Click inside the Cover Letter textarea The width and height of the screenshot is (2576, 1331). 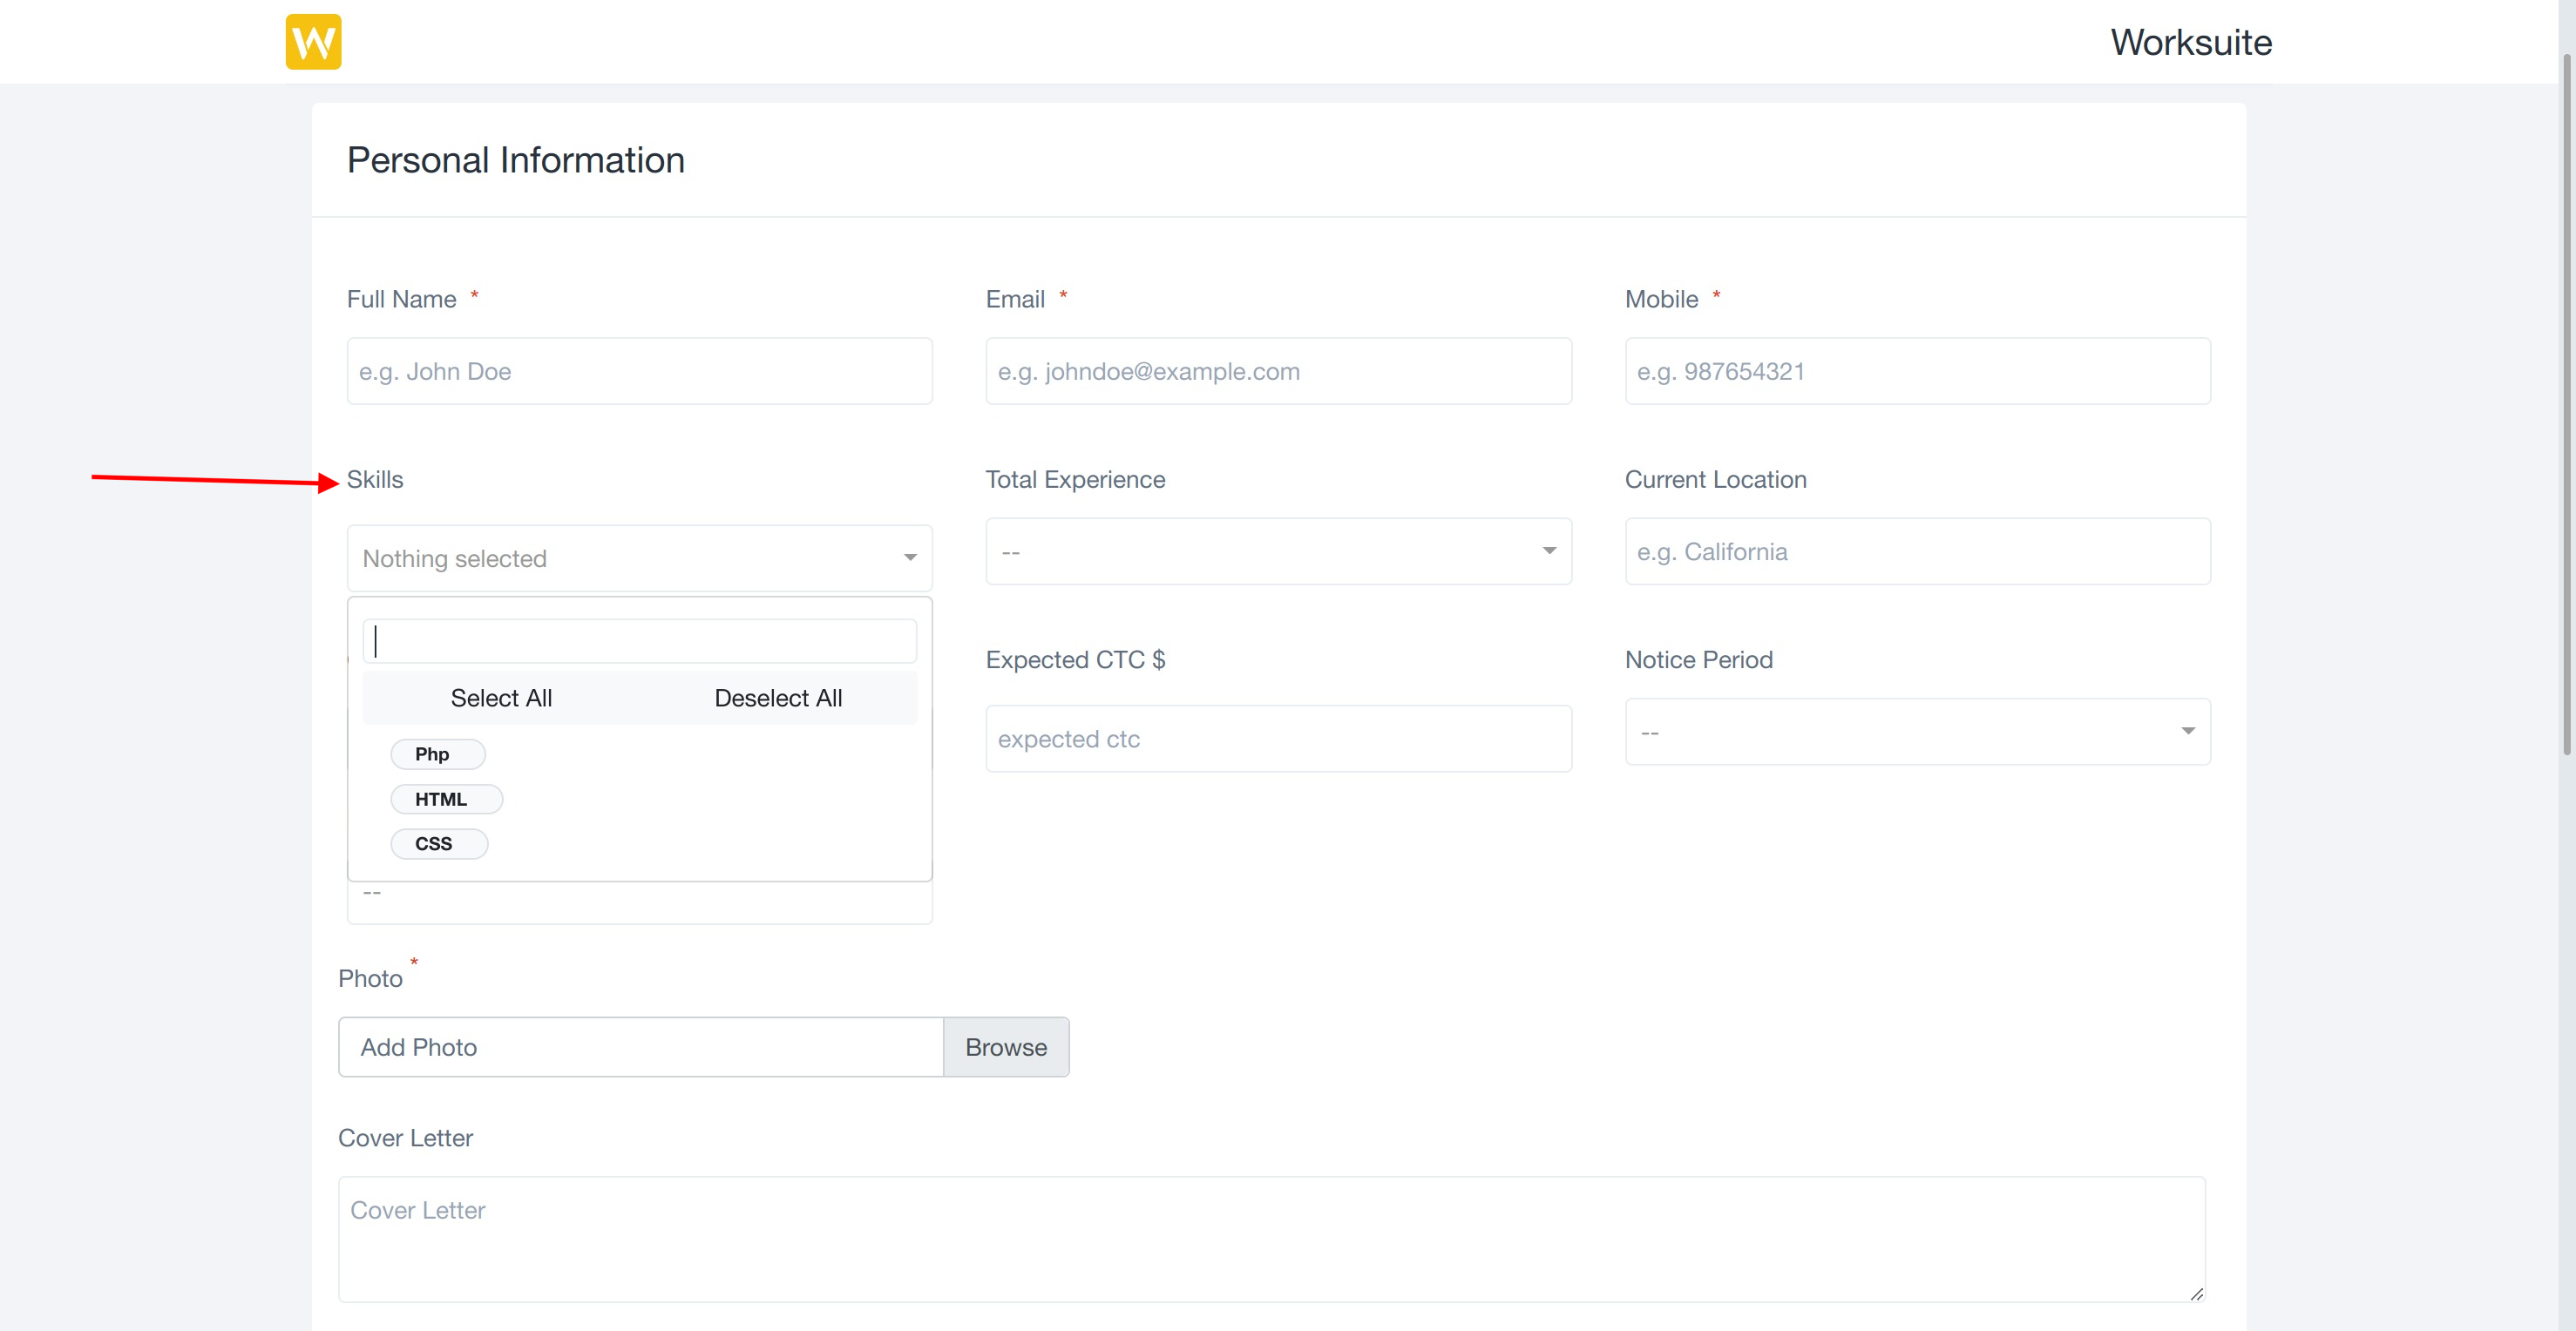click(1270, 1239)
